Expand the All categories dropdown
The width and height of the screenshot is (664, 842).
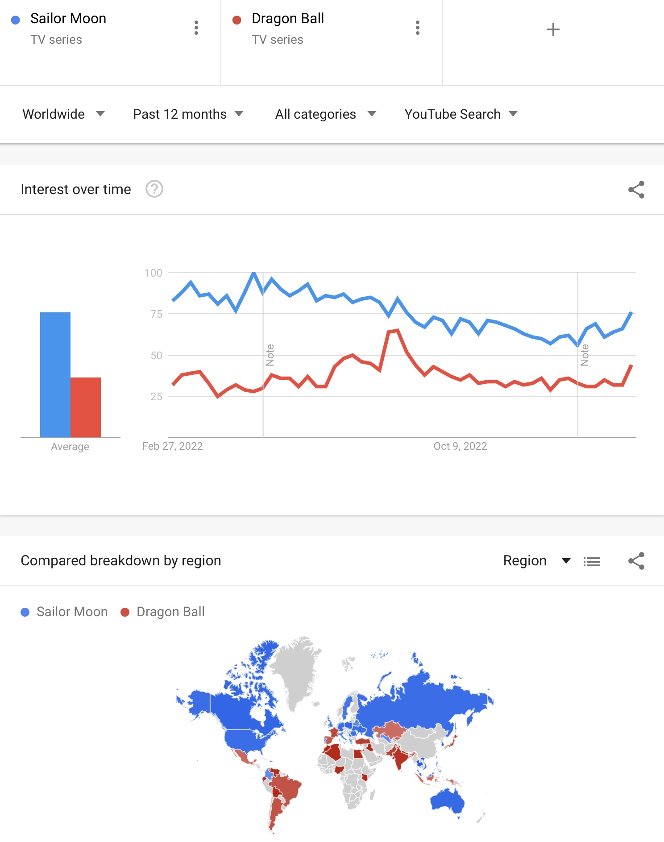tap(326, 114)
